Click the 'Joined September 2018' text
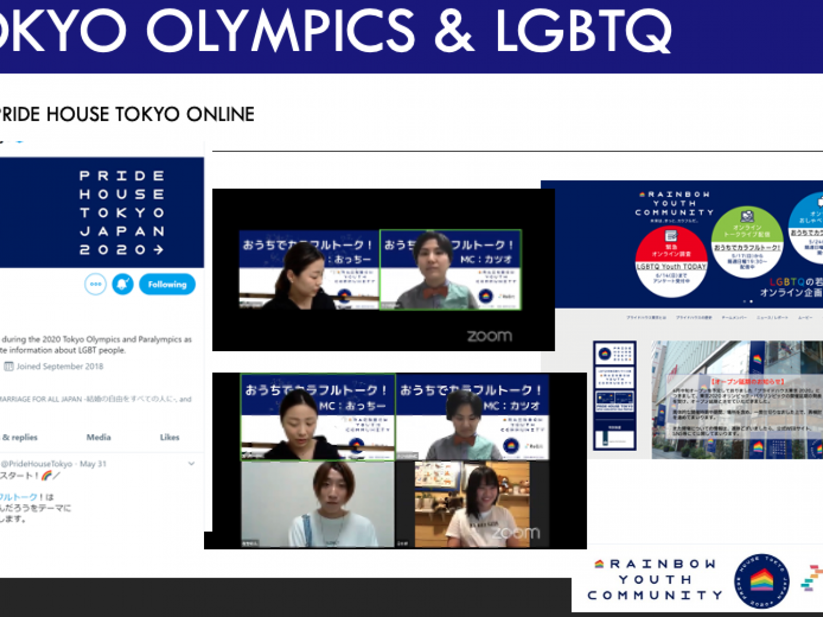The image size is (823, 617). point(60,367)
